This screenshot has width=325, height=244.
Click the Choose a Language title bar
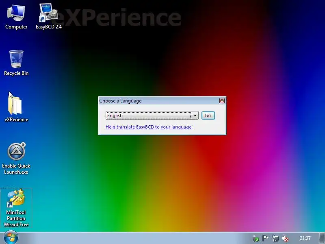tap(159, 100)
